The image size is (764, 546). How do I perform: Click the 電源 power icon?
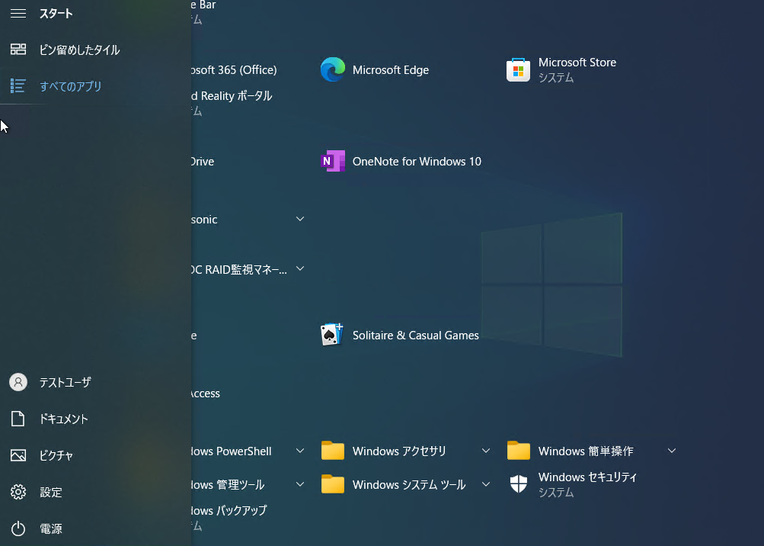coord(18,528)
